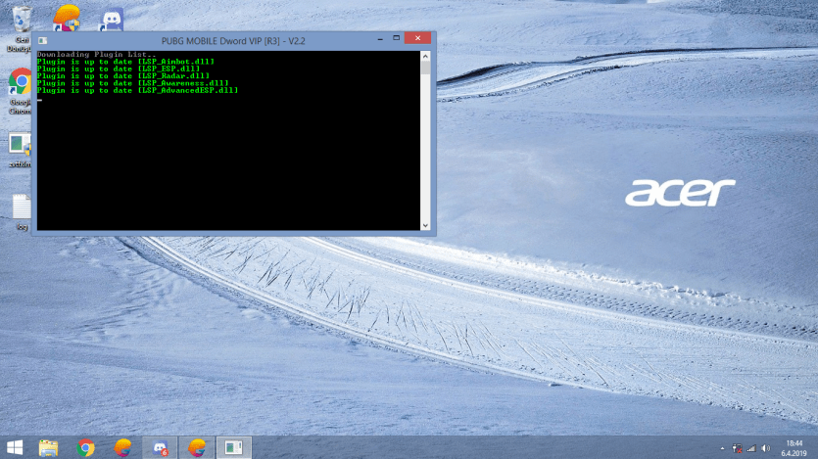The height and width of the screenshot is (459, 818).
Task: Click the running helmet app beside the console taskbar button
Action: (197, 447)
